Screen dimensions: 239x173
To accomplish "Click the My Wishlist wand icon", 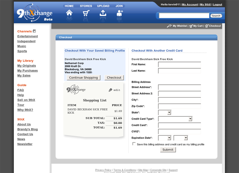I will click(x=169, y=26).
